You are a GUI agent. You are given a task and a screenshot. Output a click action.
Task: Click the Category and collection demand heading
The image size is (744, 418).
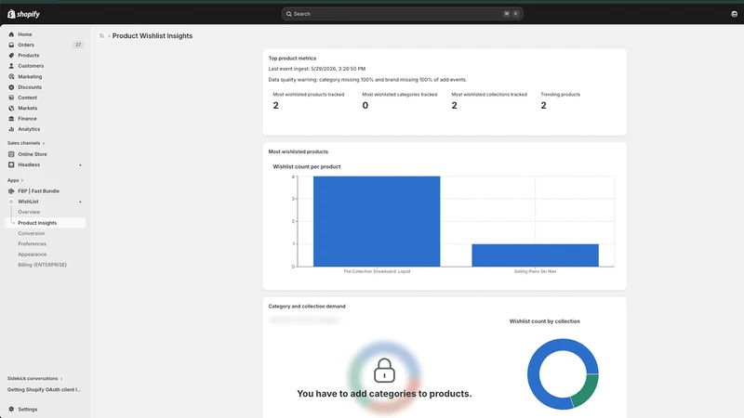(307, 307)
